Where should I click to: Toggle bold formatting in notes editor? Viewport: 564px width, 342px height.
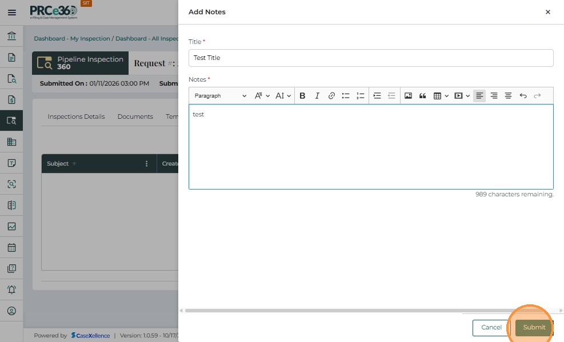(302, 95)
